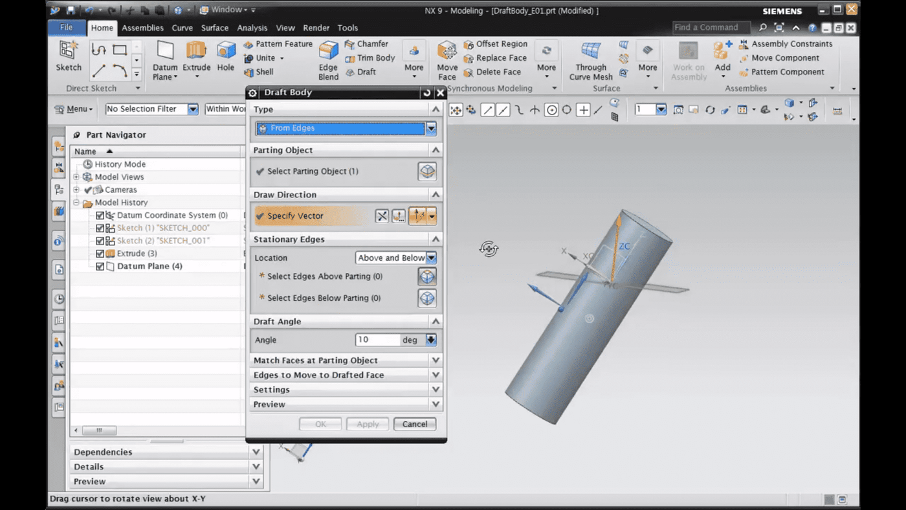906x510 pixels.
Task: Select the Hole tool
Action: (226, 57)
